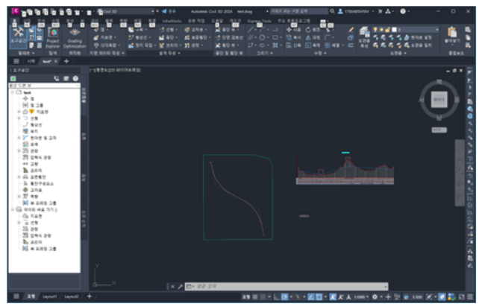Click the customization hamburger icon in status bar
Viewport: 479px width, 306px height.
pyautogui.click(x=471, y=296)
